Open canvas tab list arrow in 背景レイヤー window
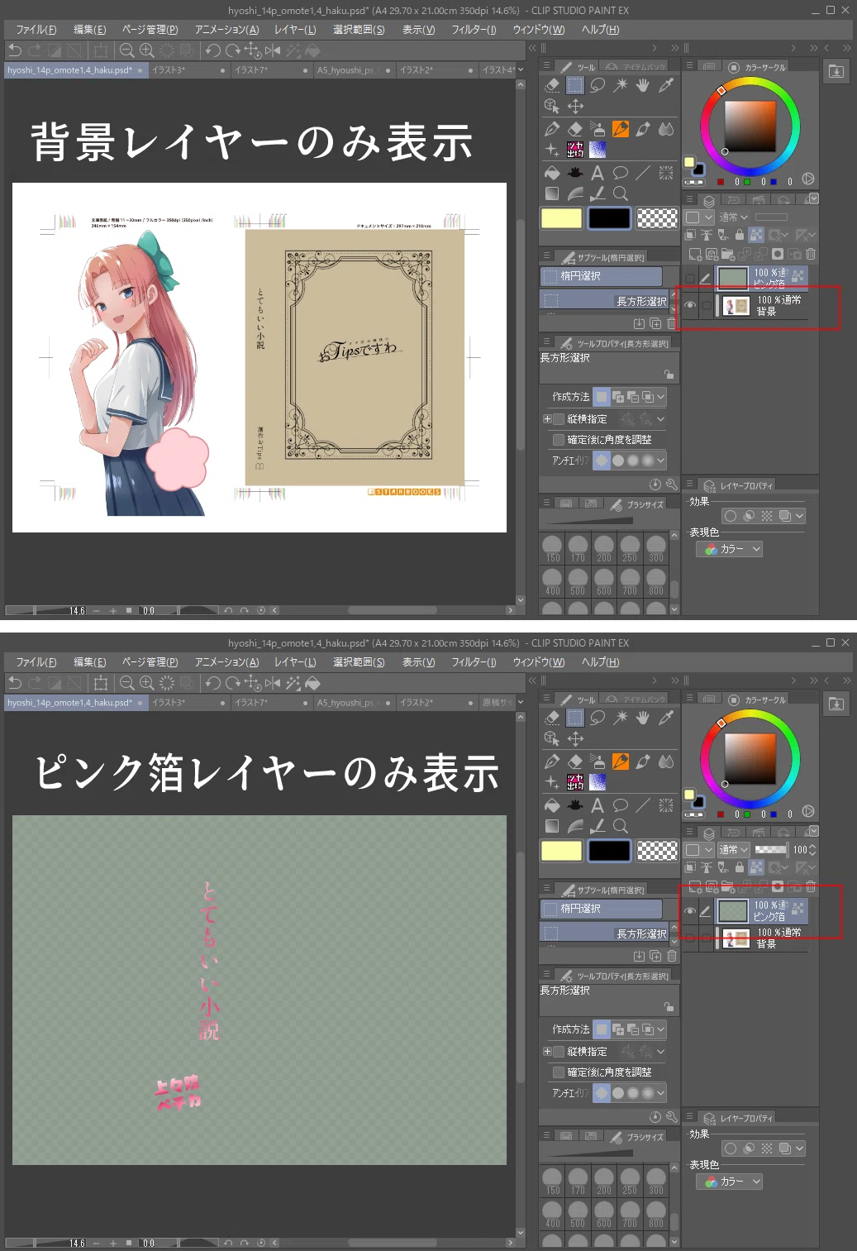Viewport: 857px width, 1251px height. (x=521, y=70)
